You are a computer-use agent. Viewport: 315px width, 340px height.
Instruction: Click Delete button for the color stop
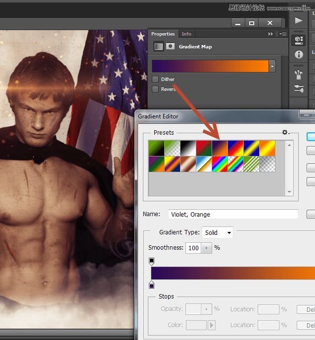coord(306,325)
